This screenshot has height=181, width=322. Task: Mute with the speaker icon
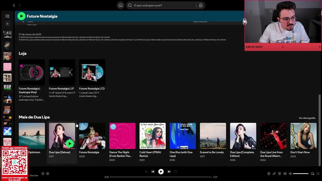pyautogui.click(x=290, y=173)
